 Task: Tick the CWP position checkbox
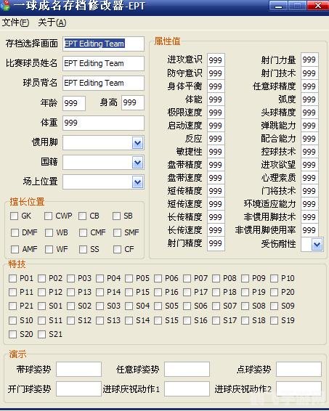pos(48,216)
